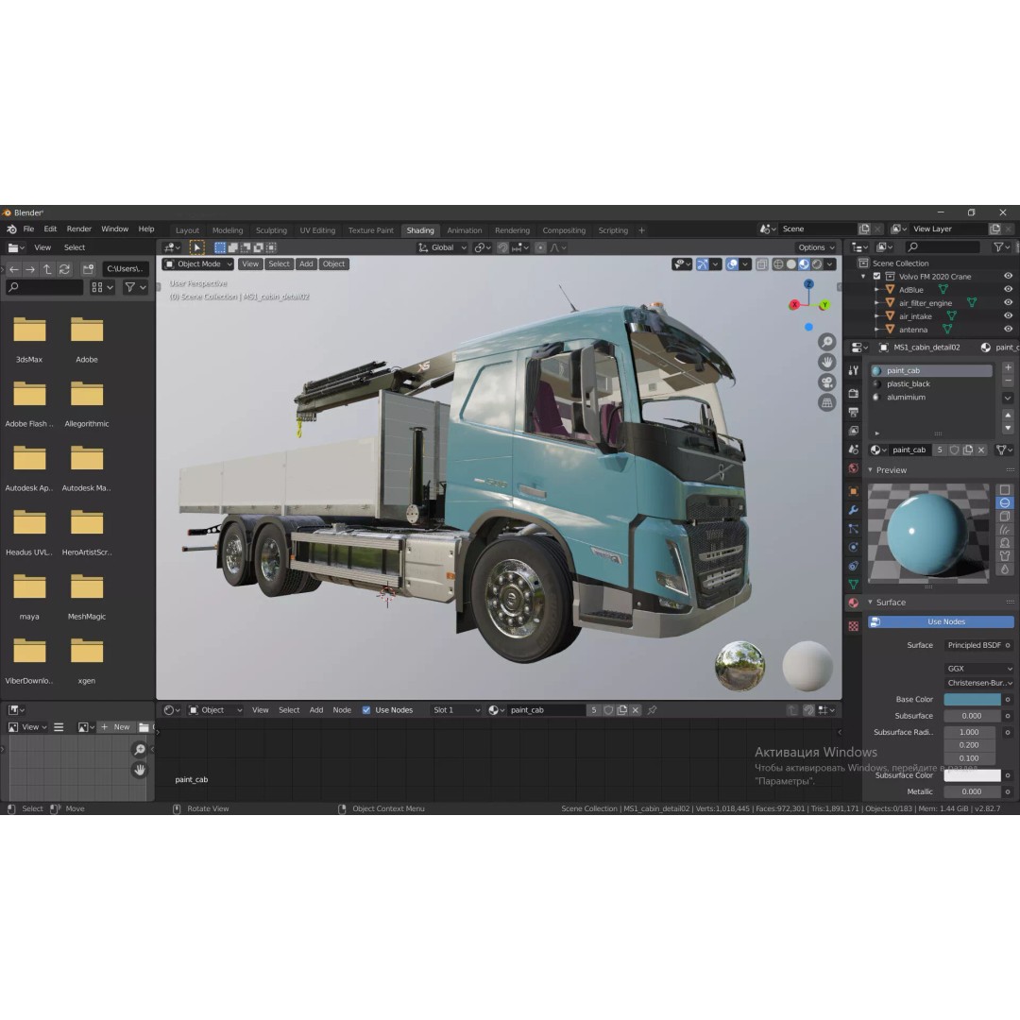This screenshot has width=1020, height=1020.
Task: Hide AdBlue object in viewport
Action: coord(1008,290)
